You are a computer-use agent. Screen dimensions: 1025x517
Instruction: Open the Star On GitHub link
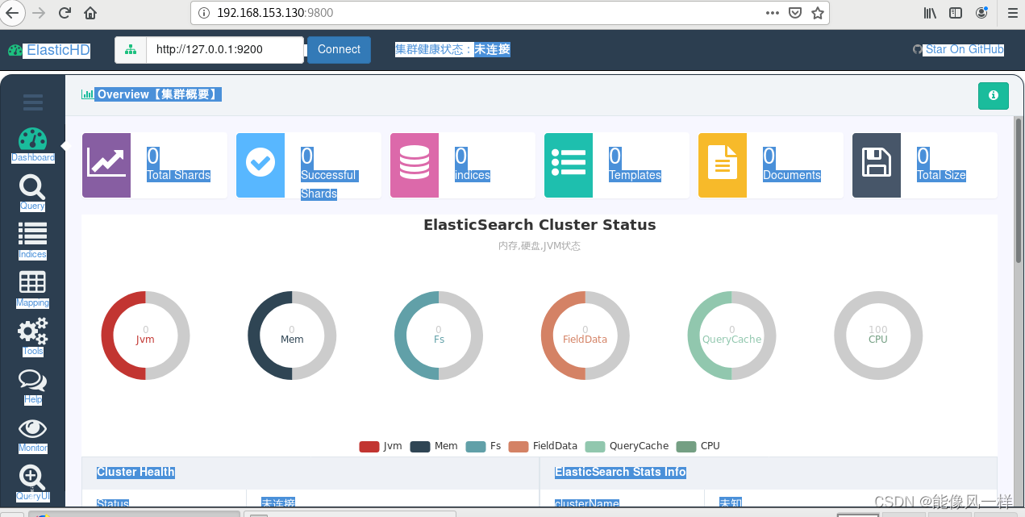pyautogui.click(x=965, y=49)
